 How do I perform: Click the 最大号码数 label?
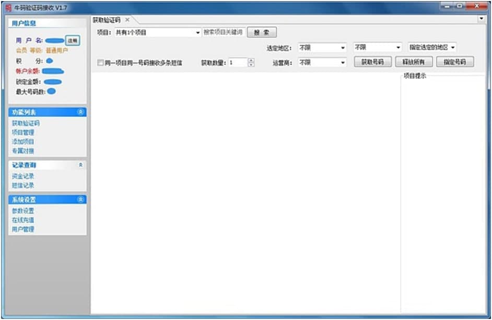coord(31,91)
